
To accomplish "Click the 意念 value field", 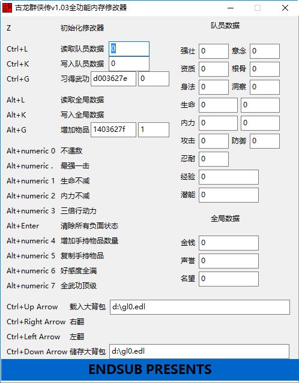I will coord(265,52).
